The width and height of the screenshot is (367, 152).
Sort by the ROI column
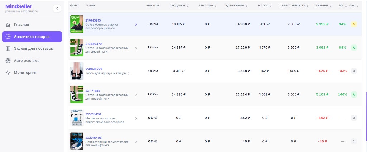343,6
